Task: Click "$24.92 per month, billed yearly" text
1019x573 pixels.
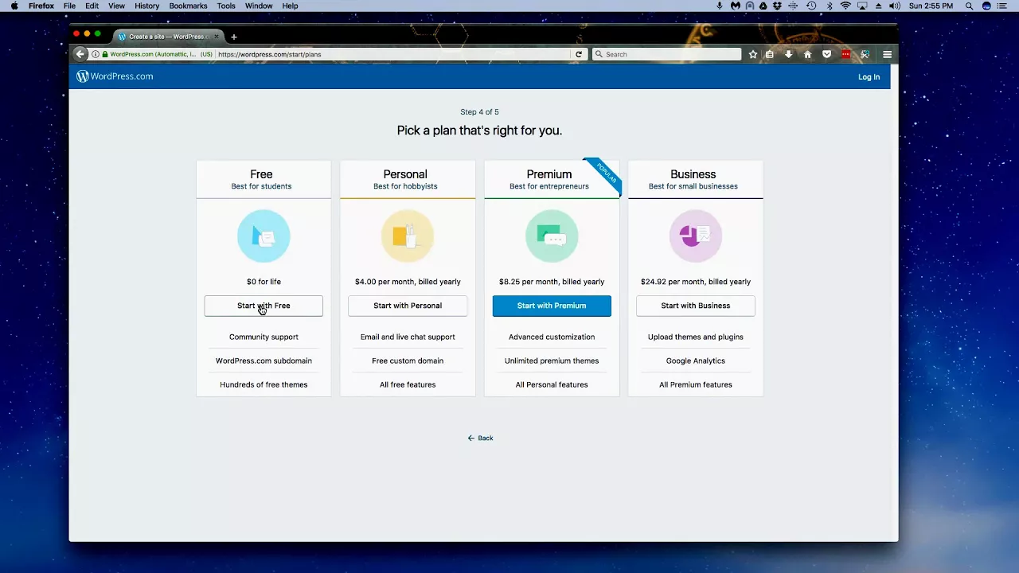Action: [x=696, y=282]
